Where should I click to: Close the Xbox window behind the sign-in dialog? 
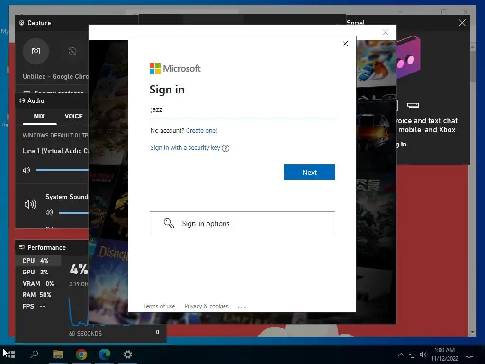point(386,32)
